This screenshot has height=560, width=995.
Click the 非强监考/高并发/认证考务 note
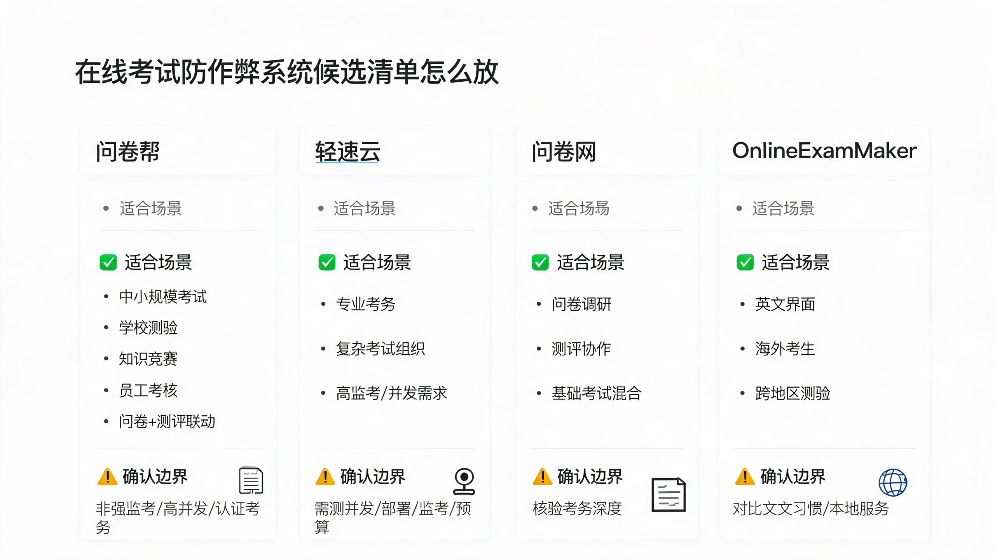(178, 518)
